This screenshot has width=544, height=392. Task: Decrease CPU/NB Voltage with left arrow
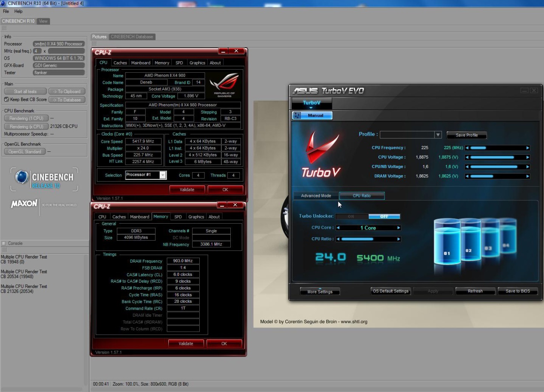467,167
